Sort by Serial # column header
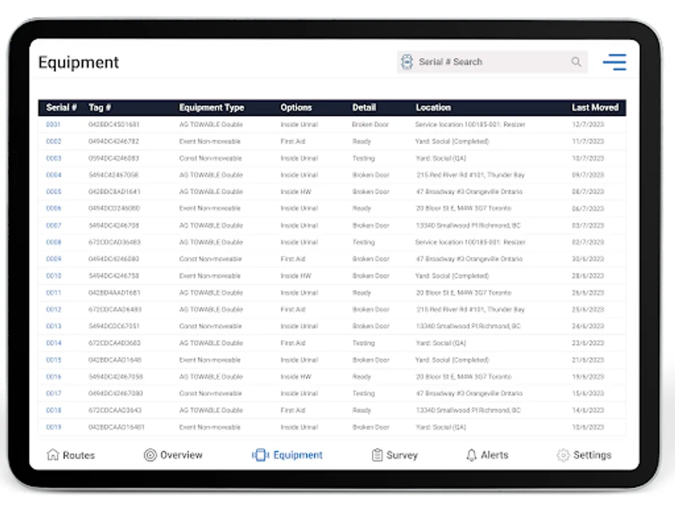The image size is (675, 506). point(61,107)
